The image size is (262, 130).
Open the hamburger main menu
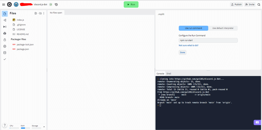pyautogui.click(x=4, y=5)
